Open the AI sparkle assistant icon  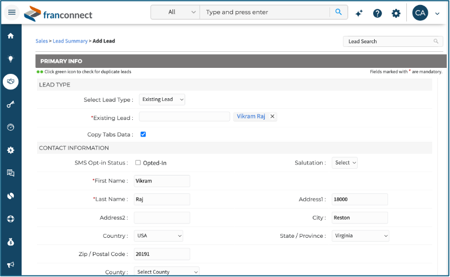point(359,13)
